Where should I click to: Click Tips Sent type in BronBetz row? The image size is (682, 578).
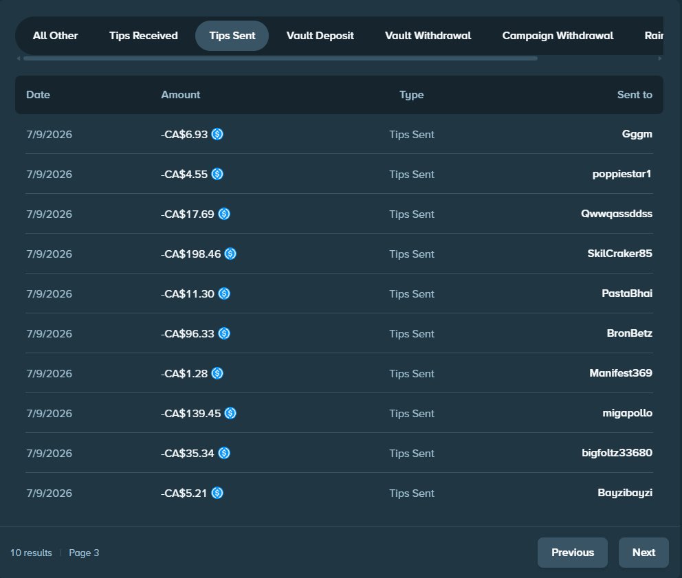[411, 333]
